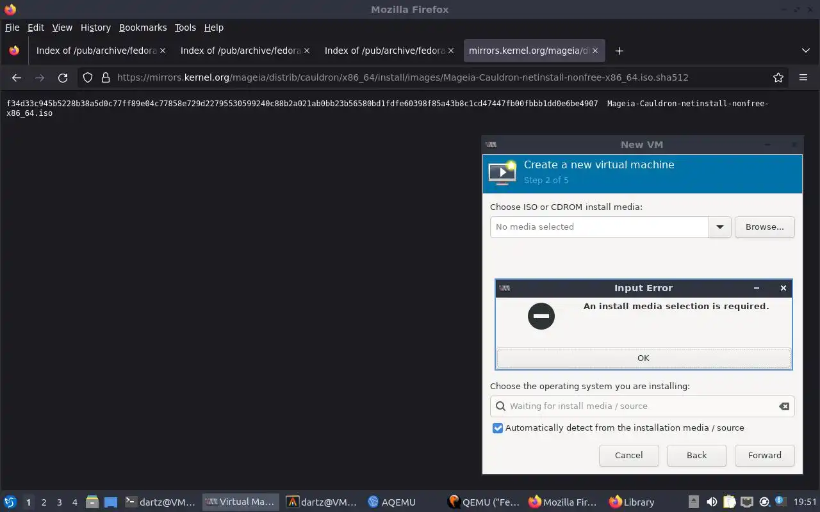Open Firefox File menu
The width and height of the screenshot is (820, 512).
tap(12, 28)
